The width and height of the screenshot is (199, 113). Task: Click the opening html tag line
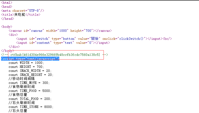7,3
